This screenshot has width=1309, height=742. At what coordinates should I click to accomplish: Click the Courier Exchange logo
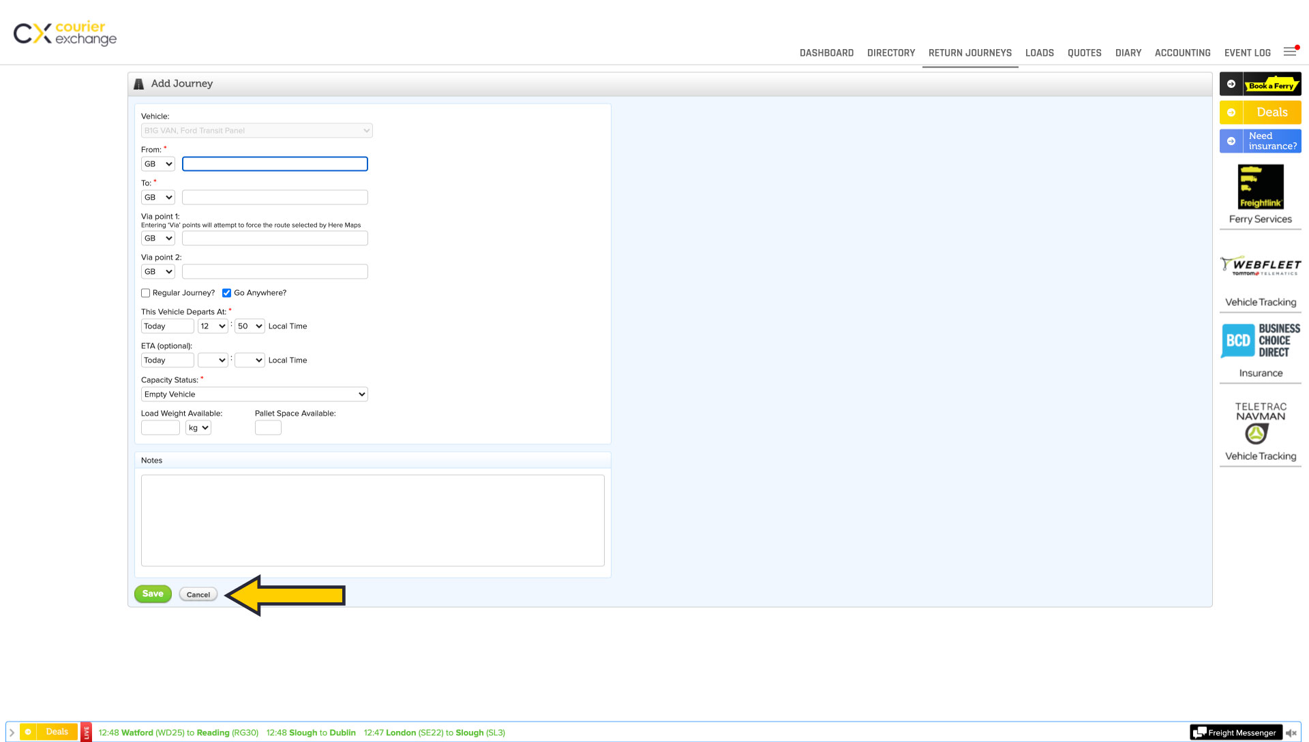pyautogui.click(x=65, y=33)
